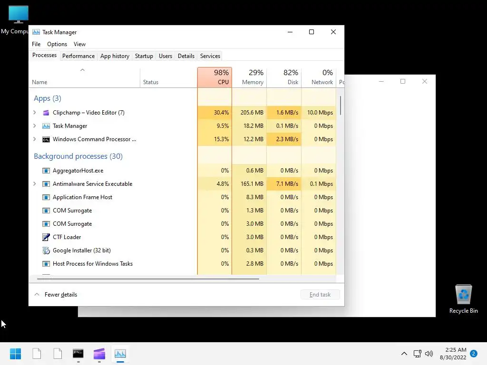487x365 pixels.
Task: Select the Background processes (30) heading
Action: click(x=78, y=156)
